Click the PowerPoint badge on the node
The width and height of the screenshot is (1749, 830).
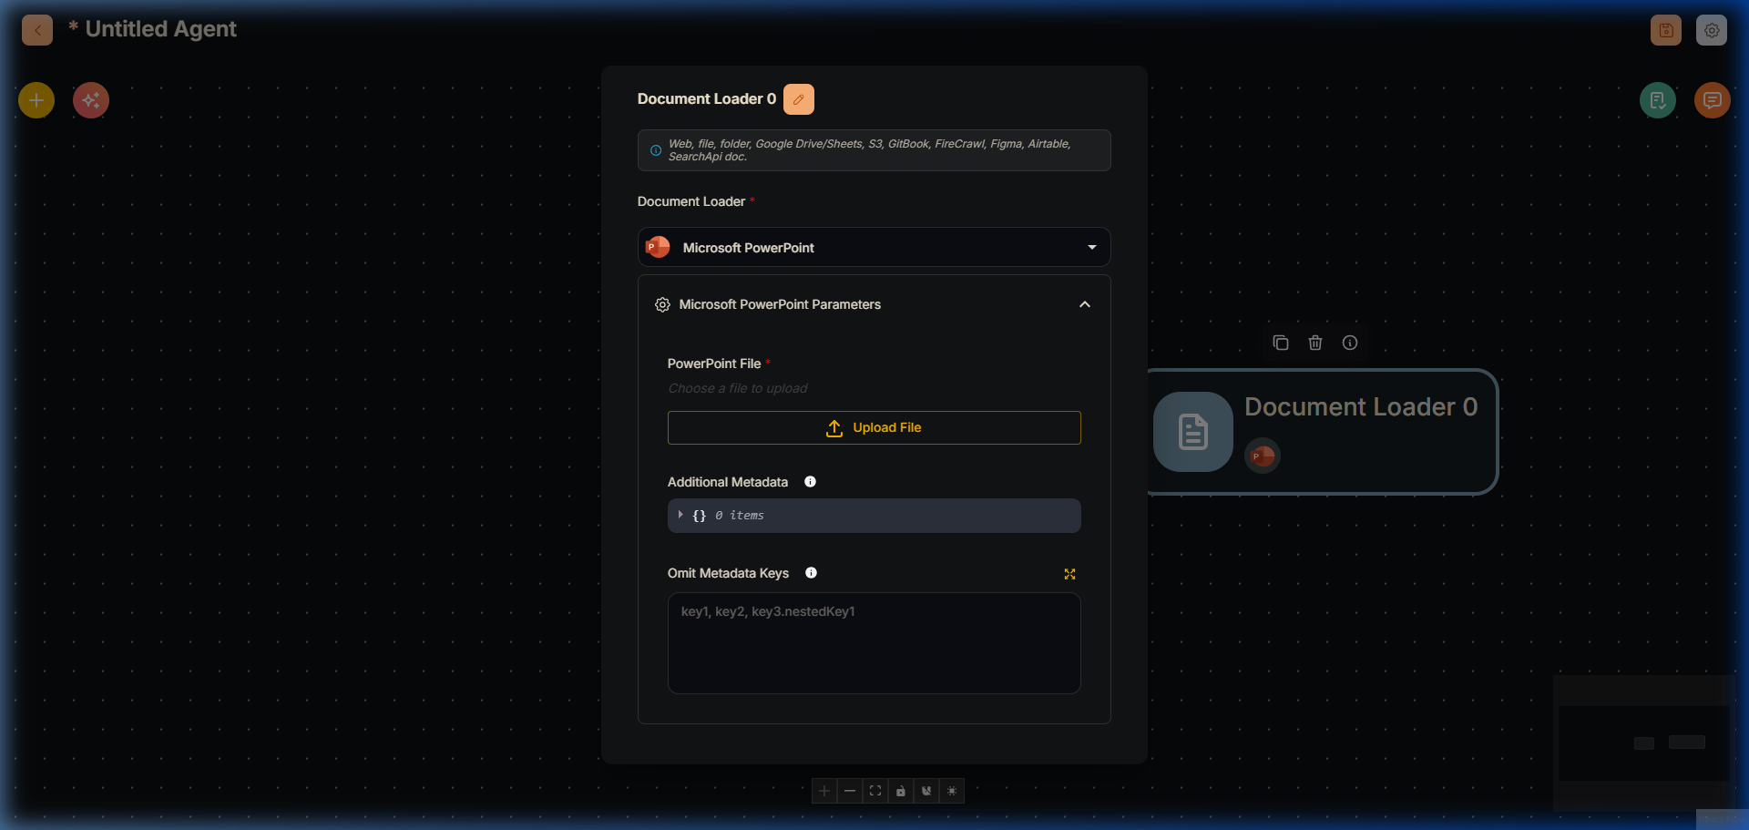click(1263, 456)
